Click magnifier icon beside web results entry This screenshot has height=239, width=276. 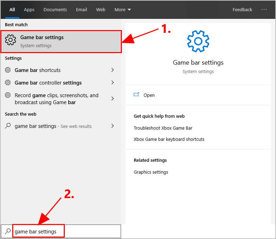(8, 126)
